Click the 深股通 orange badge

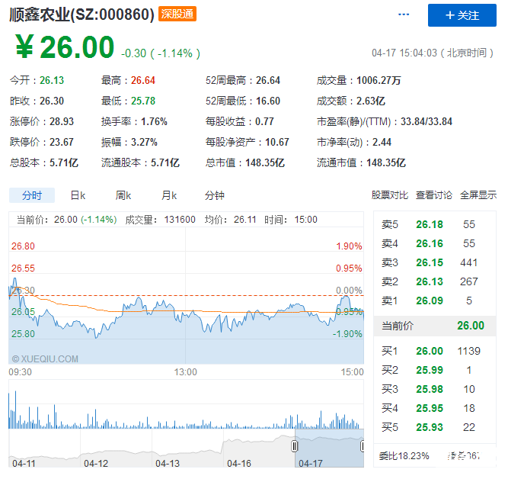(x=177, y=14)
